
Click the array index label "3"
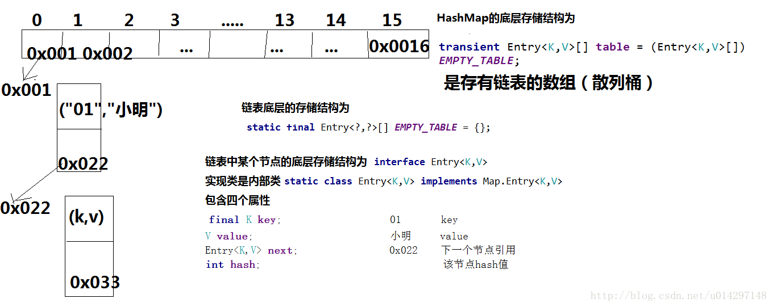pos(175,20)
